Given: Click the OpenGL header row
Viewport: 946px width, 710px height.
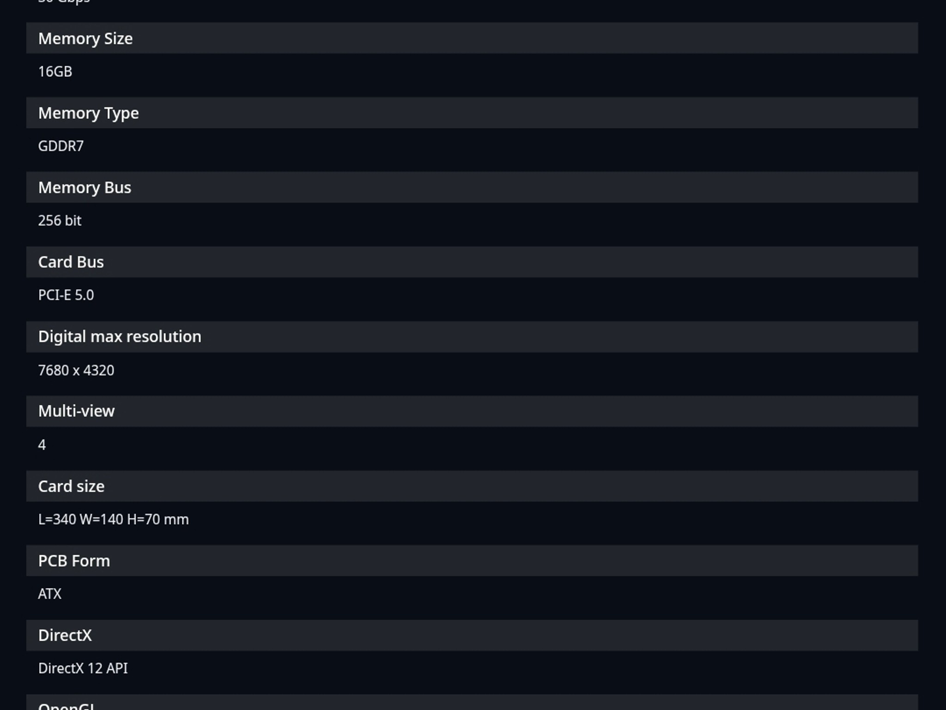Looking at the screenshot, I should click(x=472, y=702).
